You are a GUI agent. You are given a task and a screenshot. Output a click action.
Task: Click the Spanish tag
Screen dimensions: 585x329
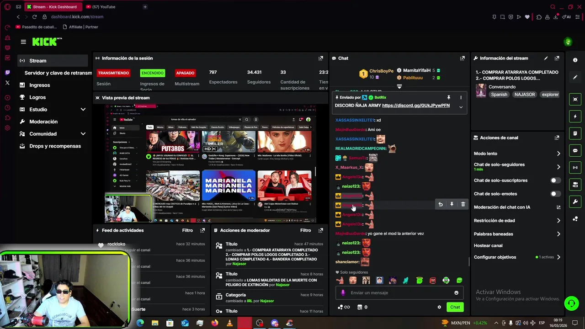pyautogui.click(x=499, y=95)
